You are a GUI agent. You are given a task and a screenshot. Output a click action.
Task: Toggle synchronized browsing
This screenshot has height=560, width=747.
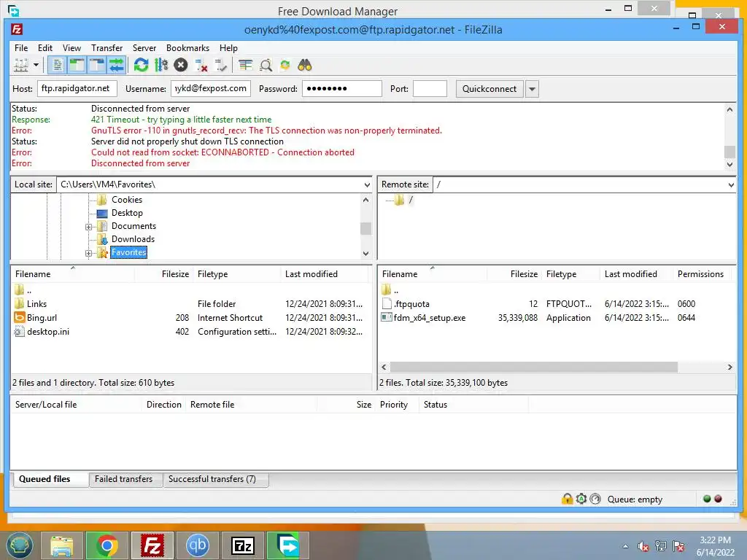click(285, 65)
